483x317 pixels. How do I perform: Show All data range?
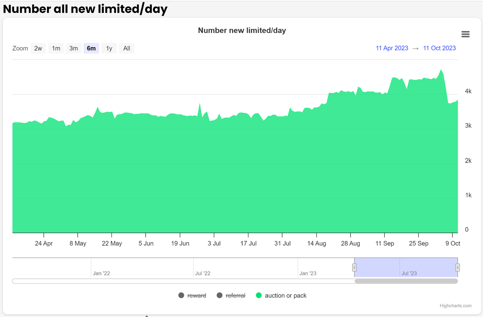(127, 48)
